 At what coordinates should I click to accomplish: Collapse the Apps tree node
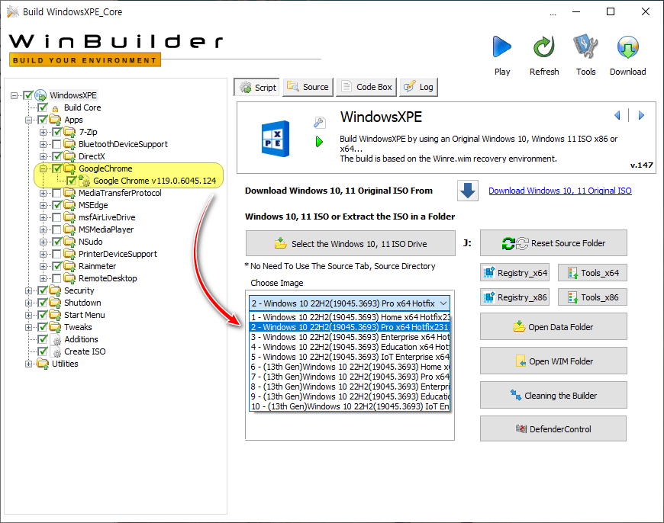(x=28, y=120)
